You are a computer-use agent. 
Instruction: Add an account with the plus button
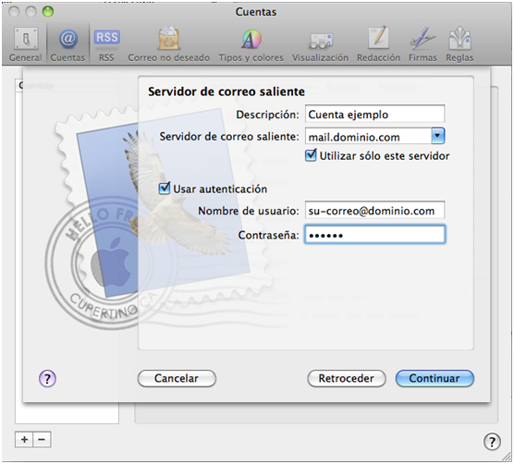24,439
